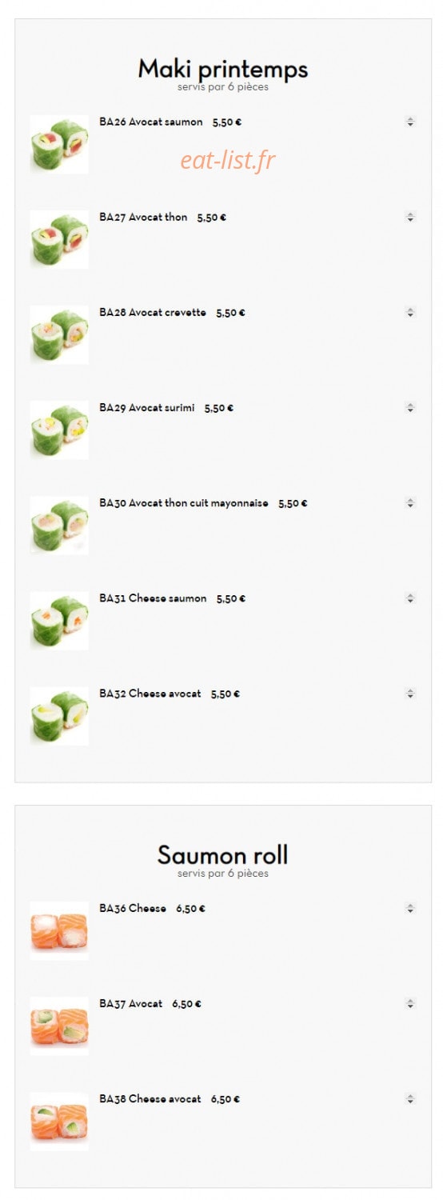Click the Saumon roll section heading
This screenshot has height=1200, width=443.
coord(223,854)
